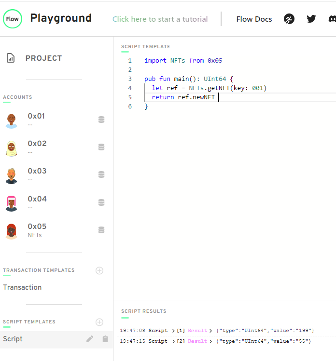
Task: Open the Flow forum running-figure icon
Action: (x=289, y=19)
